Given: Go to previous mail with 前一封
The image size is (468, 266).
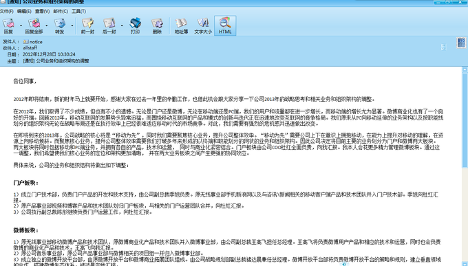Looking at the screenshot, I should 87,25.
